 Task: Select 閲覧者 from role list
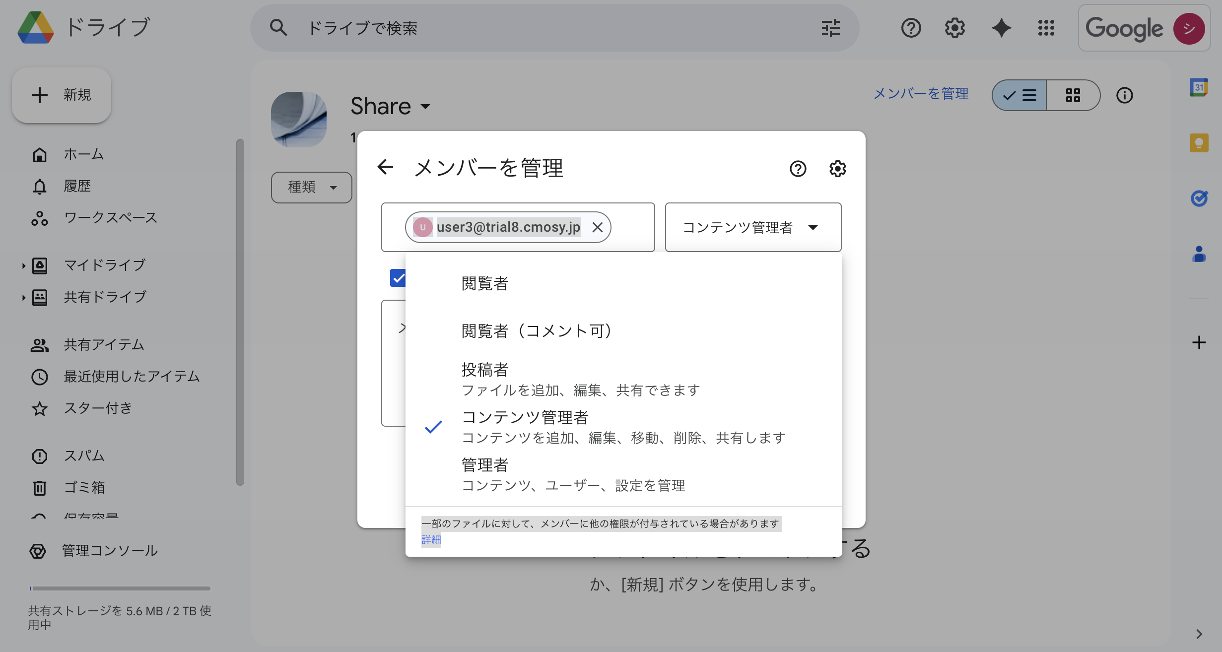point(484,283)
